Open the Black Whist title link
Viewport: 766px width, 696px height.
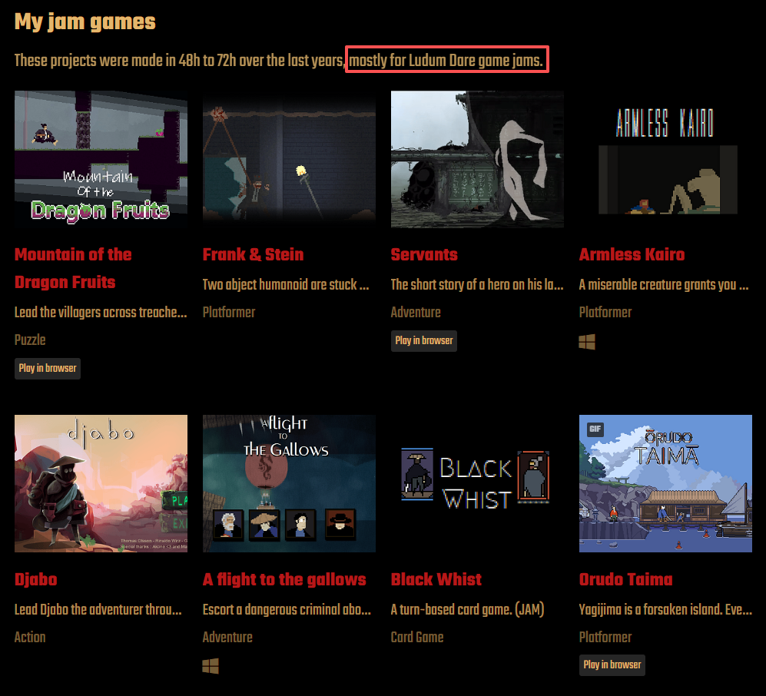436,579
